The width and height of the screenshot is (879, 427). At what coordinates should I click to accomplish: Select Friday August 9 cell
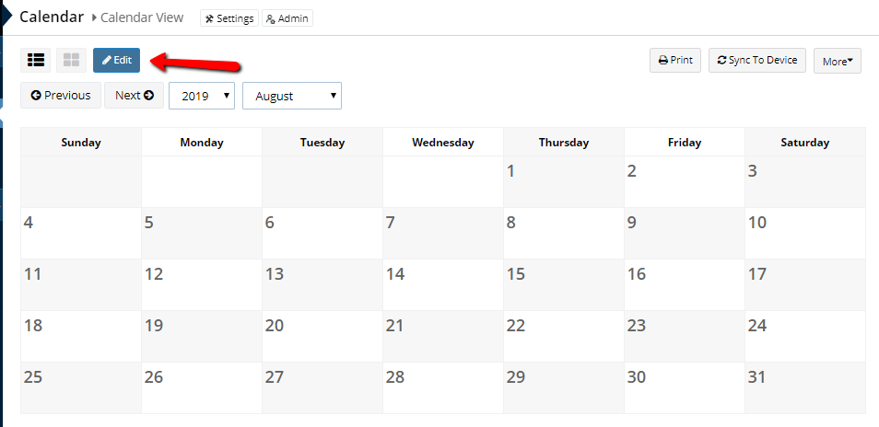[x=685, y=234]
